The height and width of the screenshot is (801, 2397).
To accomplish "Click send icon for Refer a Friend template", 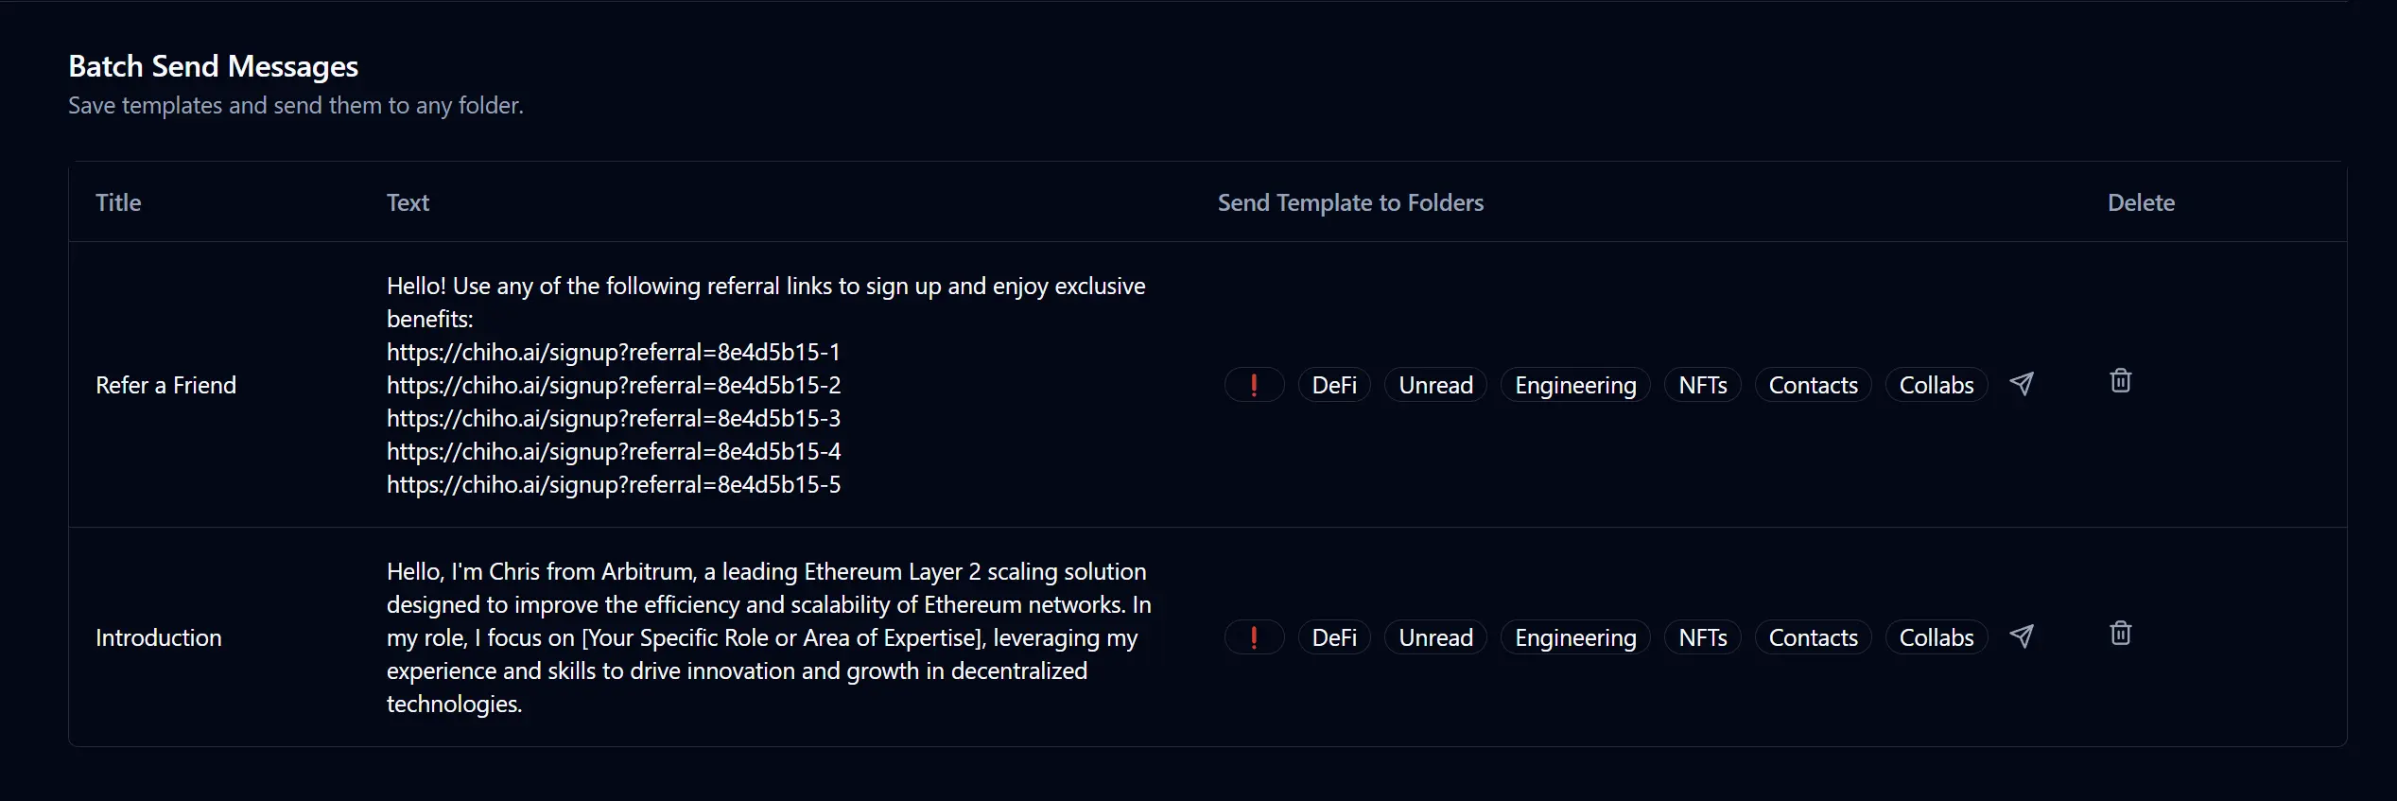I will click(2021, 384).
